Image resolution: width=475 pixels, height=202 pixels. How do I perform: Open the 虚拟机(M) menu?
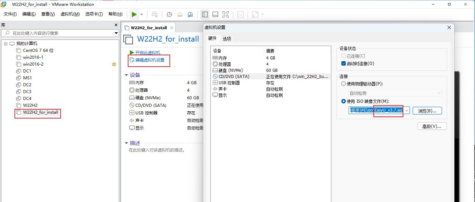pyautogui.click(x=70, y=14)
